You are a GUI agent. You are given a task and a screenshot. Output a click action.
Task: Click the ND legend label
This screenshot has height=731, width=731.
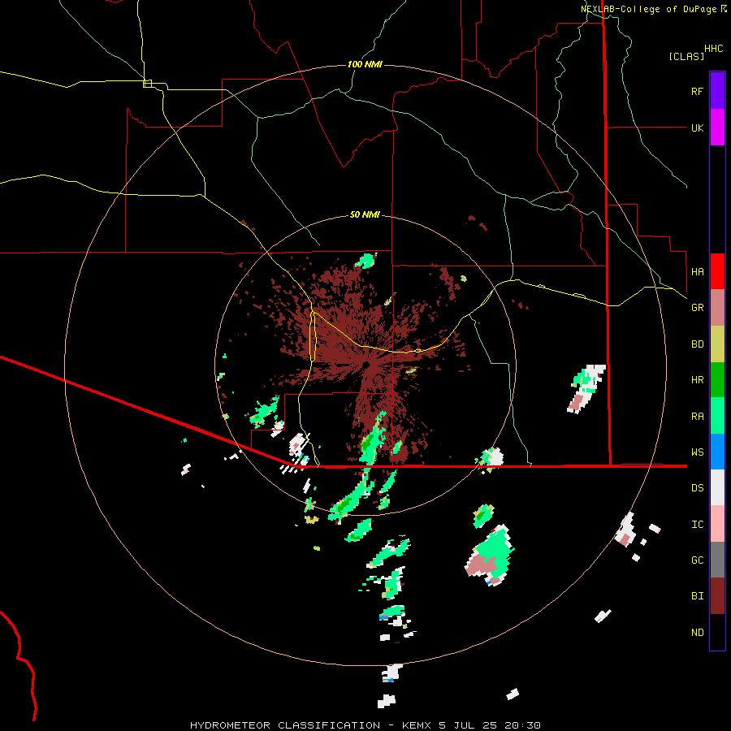click(698, 633)
